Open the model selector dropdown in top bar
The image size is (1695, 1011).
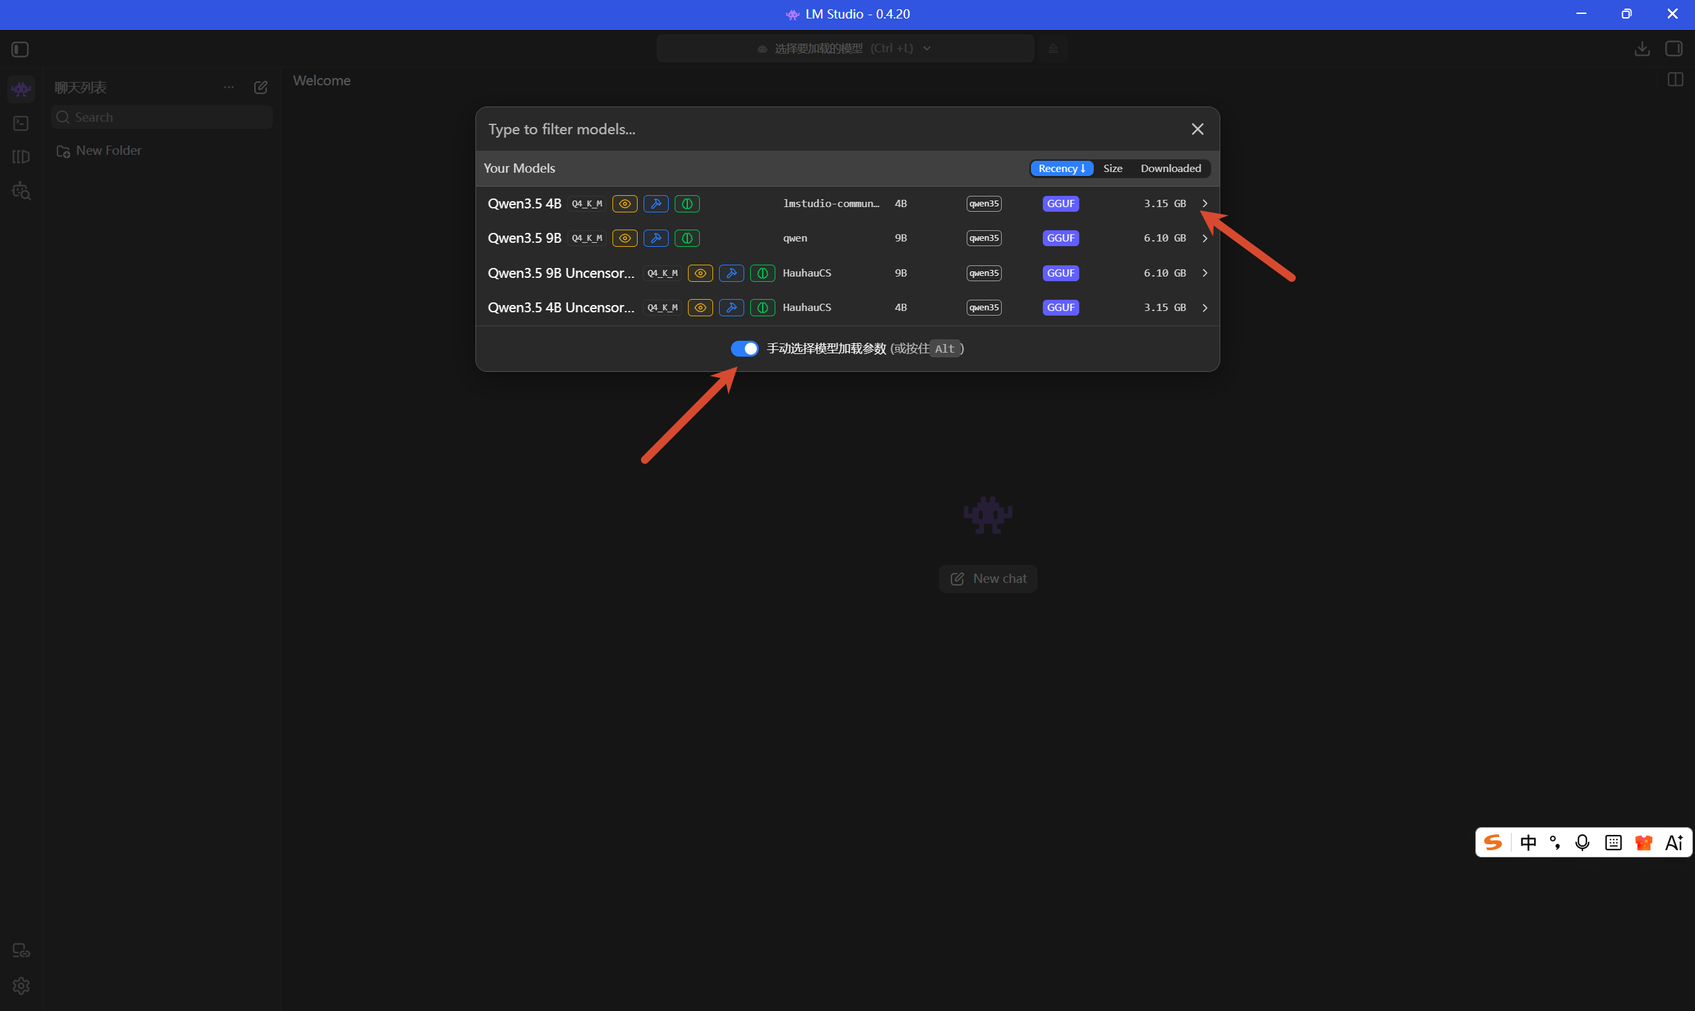point(845,48)
